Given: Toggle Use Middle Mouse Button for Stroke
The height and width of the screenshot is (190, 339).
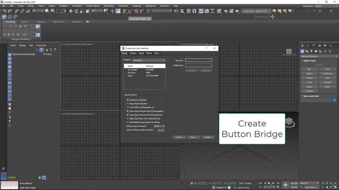Looking at the screenshot, I should point(128,122).
